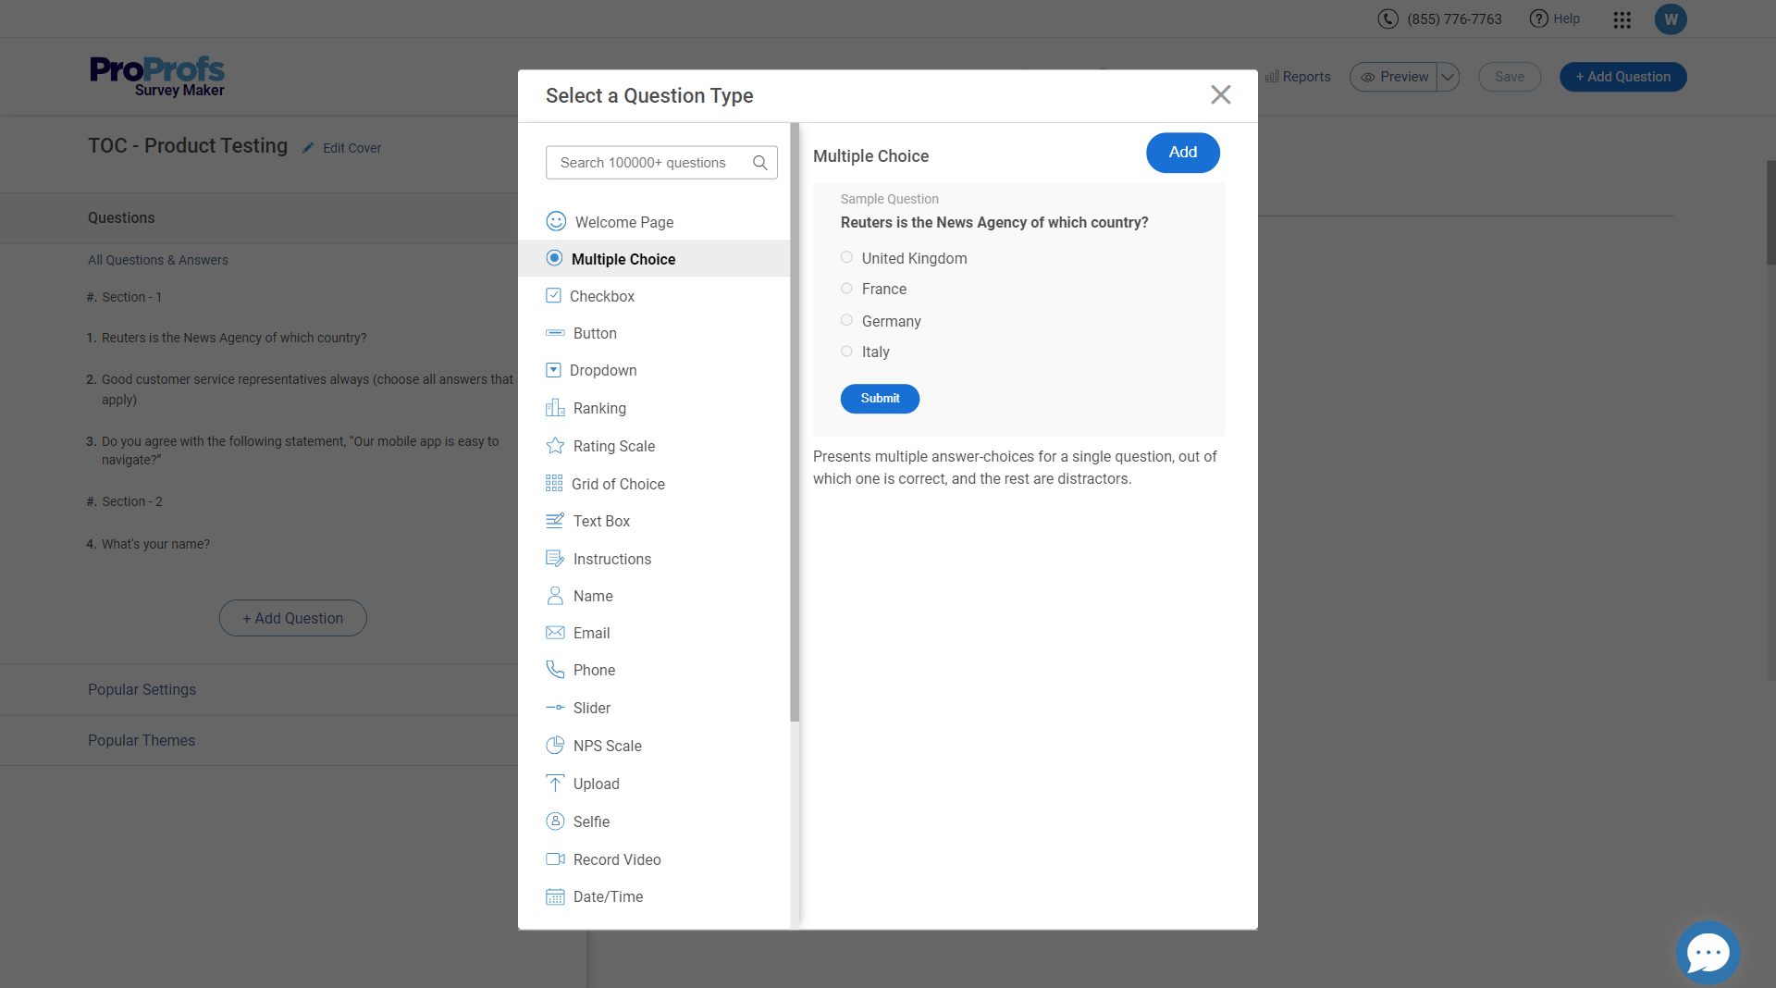Select the Rating Scale star icon
The image size is (1776, 988).
555,446
